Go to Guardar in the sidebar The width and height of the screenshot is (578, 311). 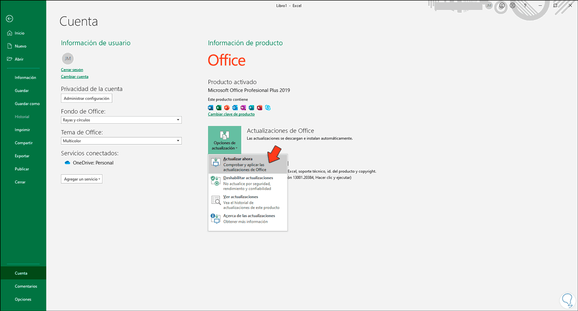pos(23,91)
